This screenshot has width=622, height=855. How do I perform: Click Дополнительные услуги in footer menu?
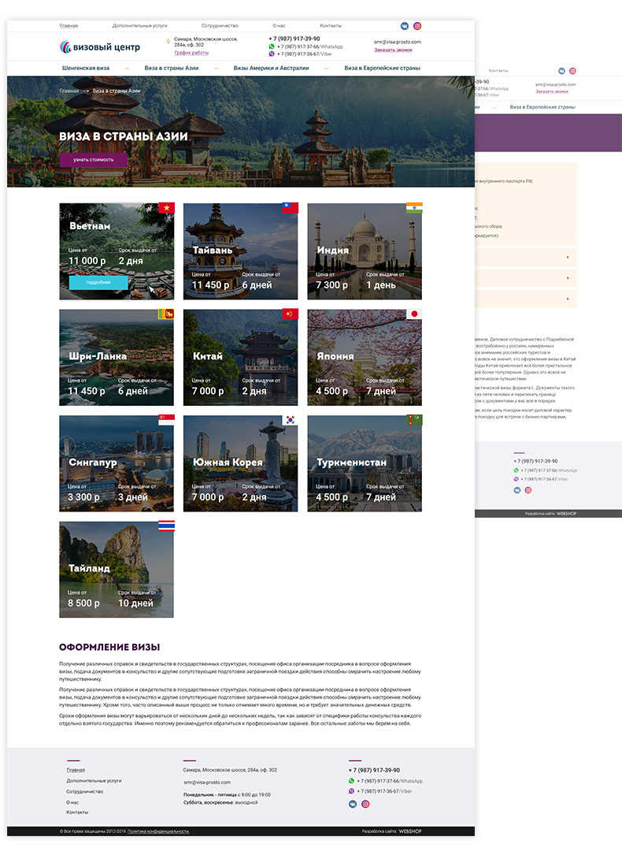(x=94, y=781)
